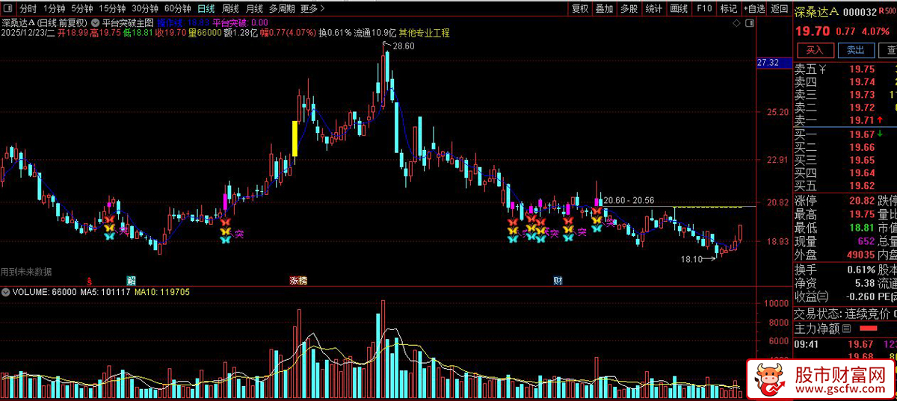Click the red up arrow beside 19.71
This screenshot has width=897, height=401.
880,120
